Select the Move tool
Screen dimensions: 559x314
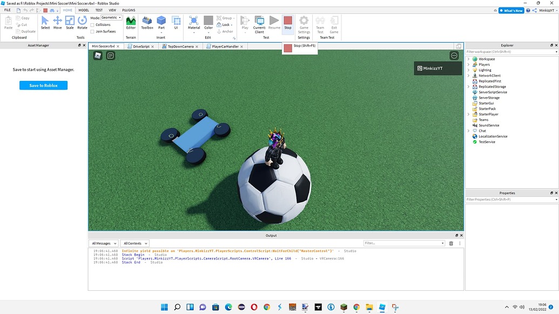57,24
